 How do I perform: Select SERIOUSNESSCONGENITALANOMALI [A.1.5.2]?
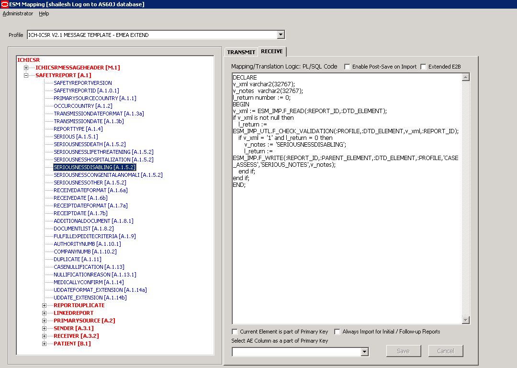click(x=108, y=175)
